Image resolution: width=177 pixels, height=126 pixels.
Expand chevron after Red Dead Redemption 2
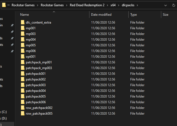[107, 5]
